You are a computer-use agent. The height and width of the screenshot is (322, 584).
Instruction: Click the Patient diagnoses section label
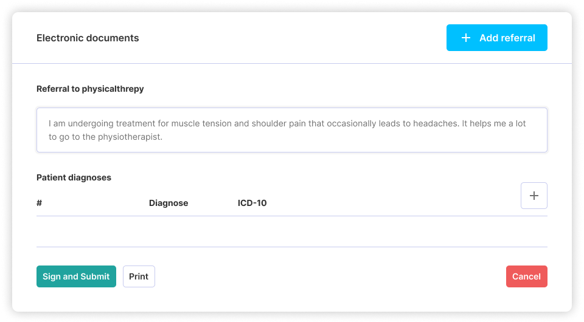pyautogui.click(x=74, y=177)
